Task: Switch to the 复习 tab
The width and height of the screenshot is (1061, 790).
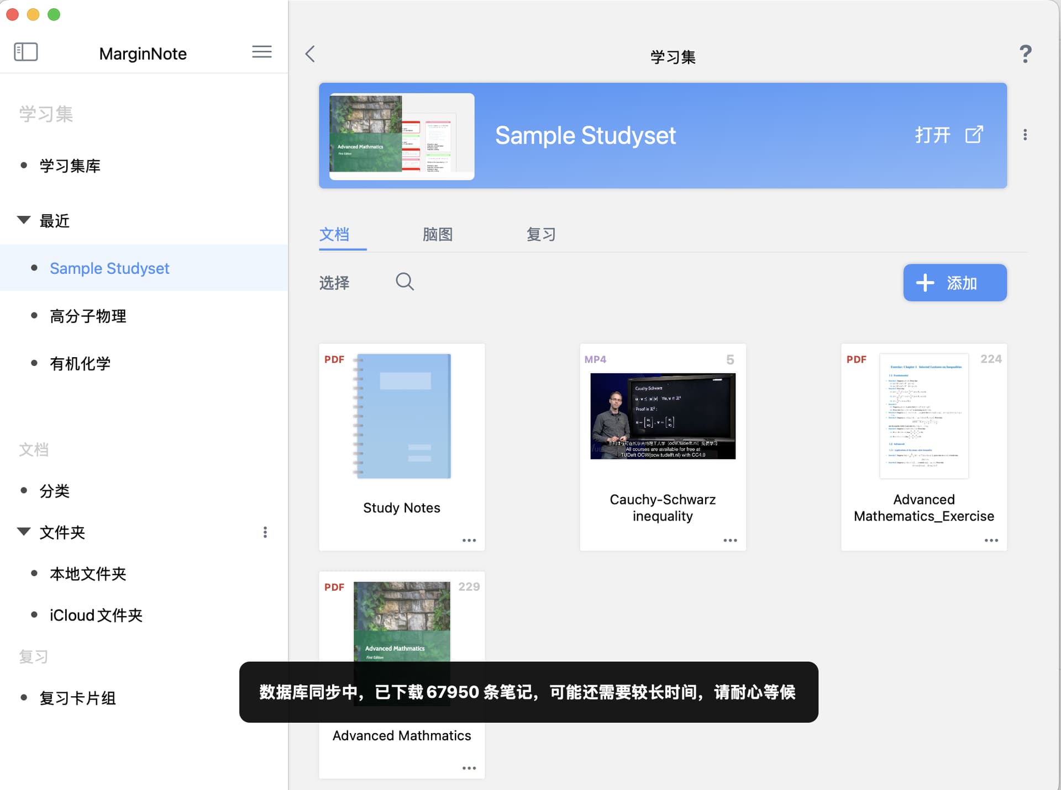Action: [540, 235]
